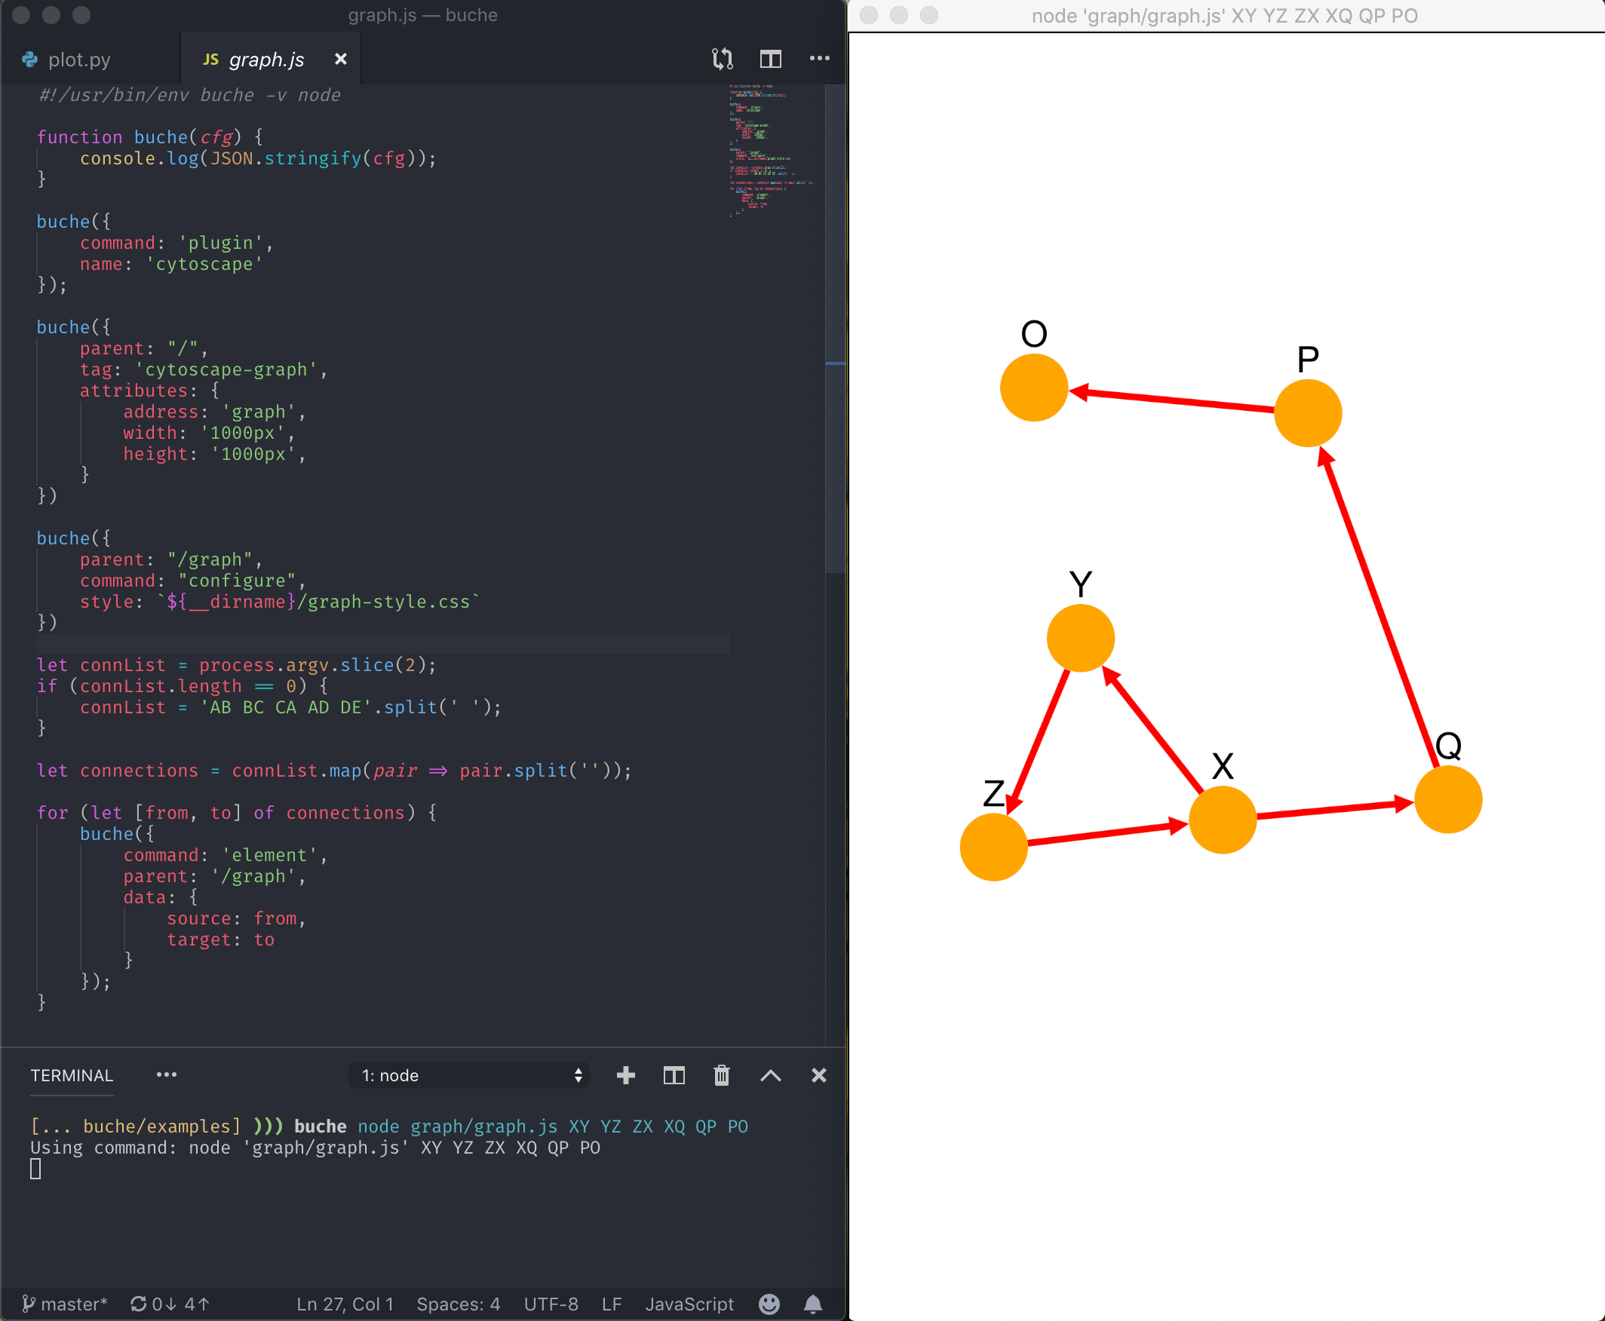Click the feedback smiley icon
The width and height of the screenshot is (1605, 1321).
click(x=769, y=1304)
